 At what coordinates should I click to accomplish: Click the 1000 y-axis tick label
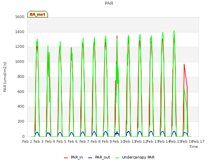point(20,61)
